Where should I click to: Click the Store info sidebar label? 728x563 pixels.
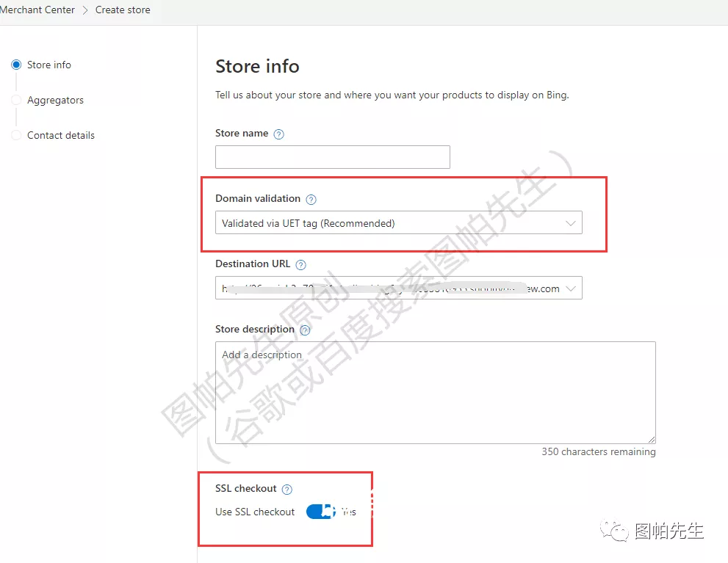[49, 65]
